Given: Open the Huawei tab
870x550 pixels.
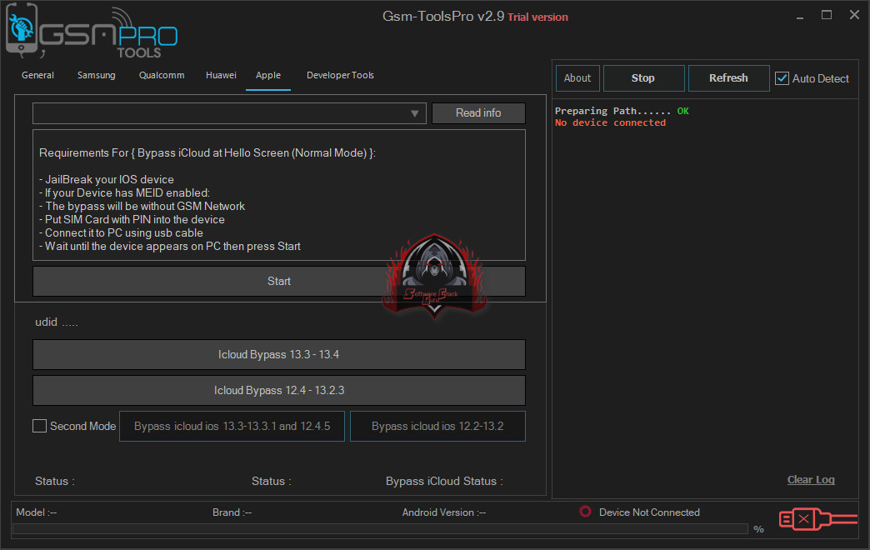Looking at the screenshot, I should [221, 75].
